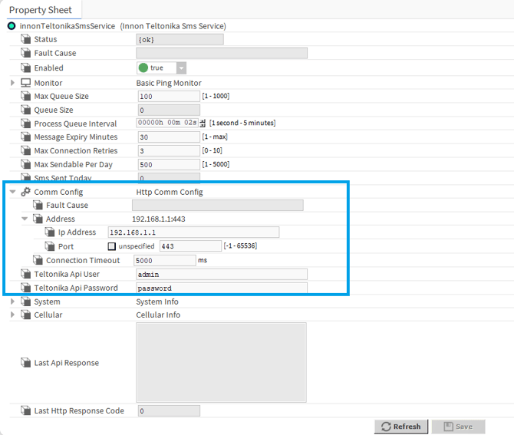Click the Monitor computer icon
Screen dimensions: 514x435
click(x=25, y=83)
